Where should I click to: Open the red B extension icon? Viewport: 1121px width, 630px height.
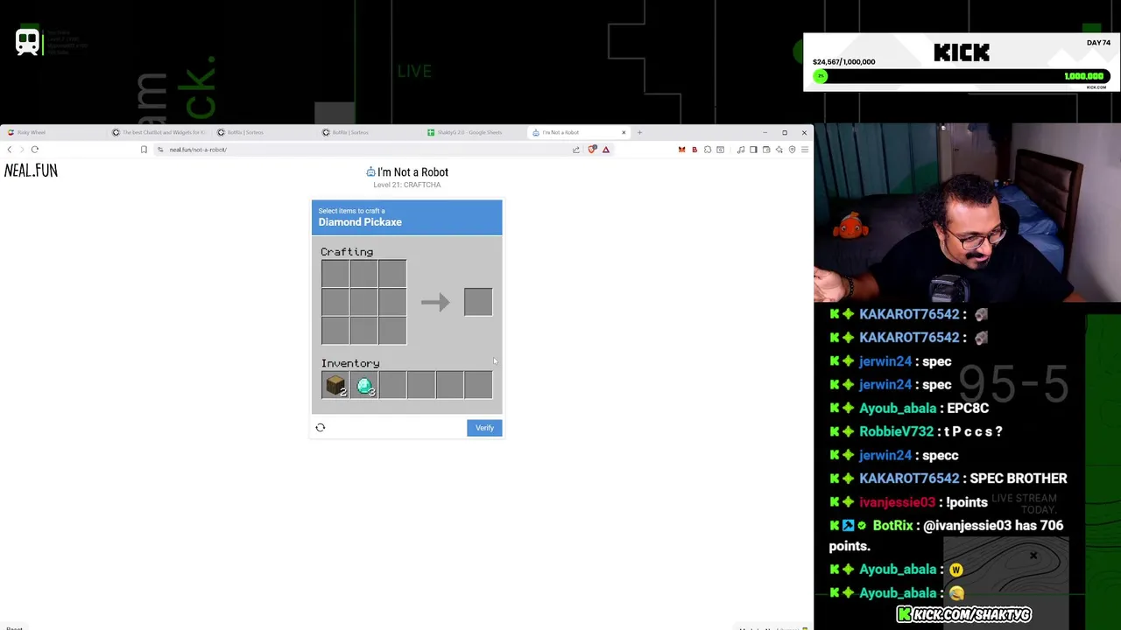pos(694,150)
